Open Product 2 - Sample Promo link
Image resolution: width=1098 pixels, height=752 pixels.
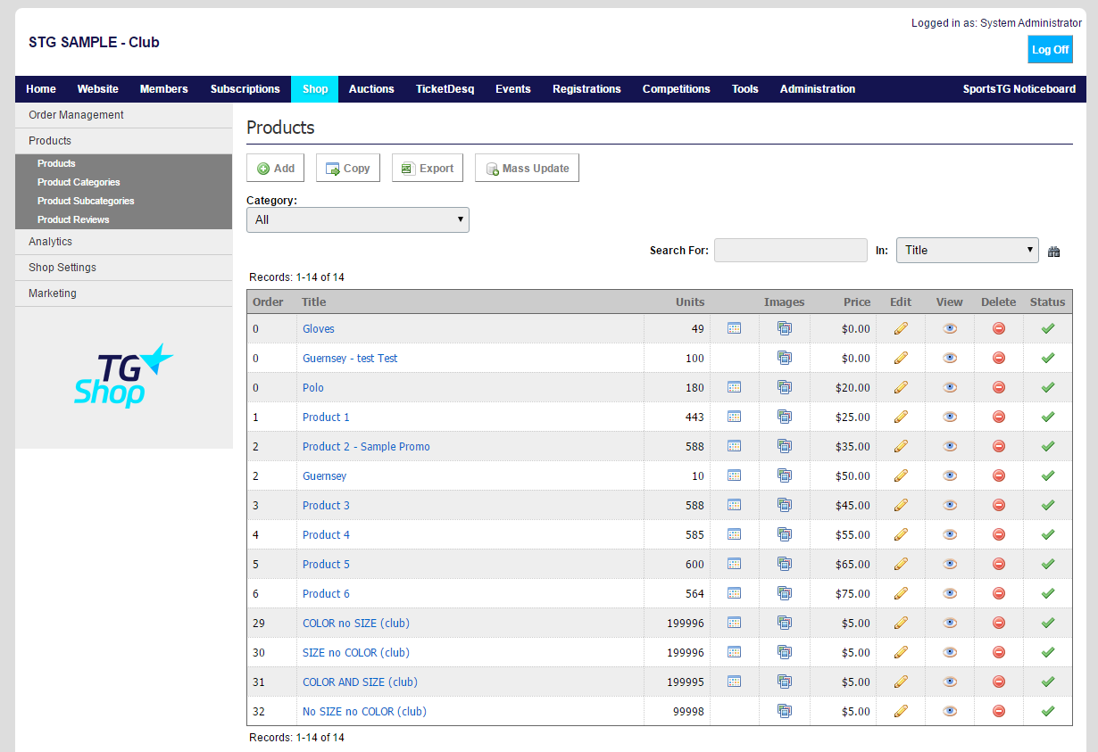click(366, 446)
